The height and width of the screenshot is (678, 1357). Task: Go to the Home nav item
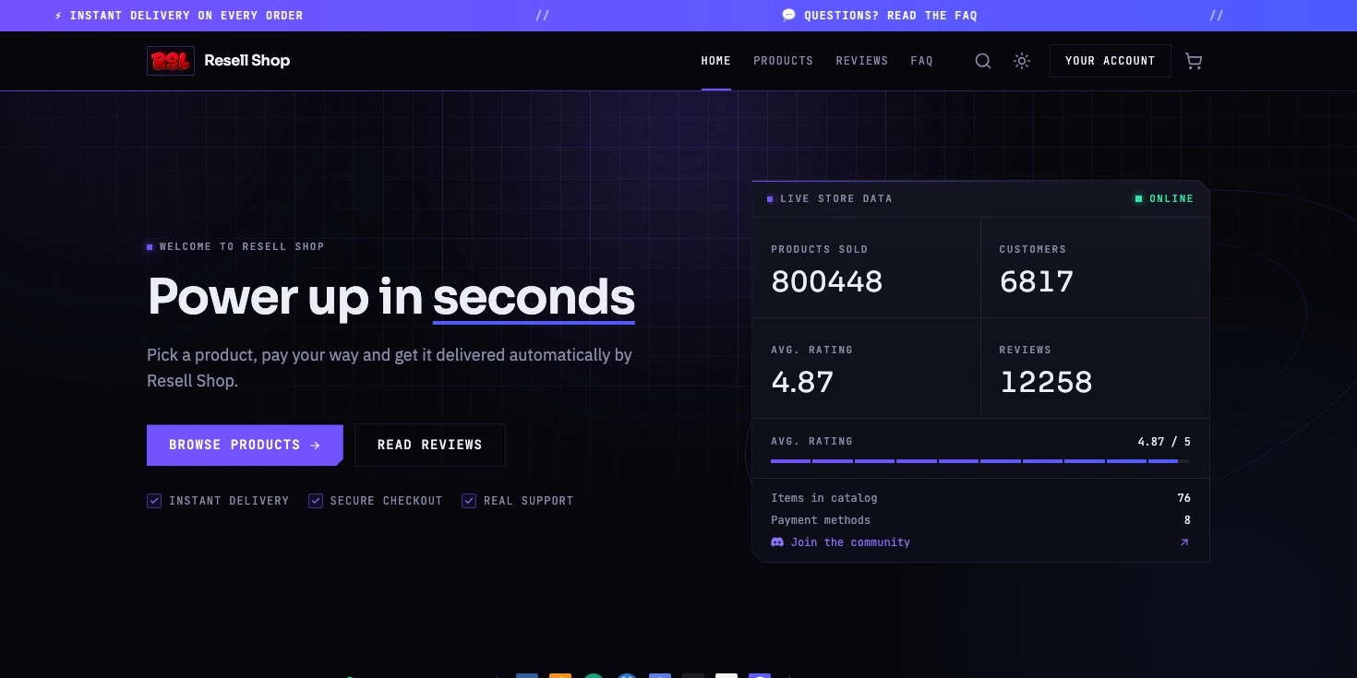(716, 61)
